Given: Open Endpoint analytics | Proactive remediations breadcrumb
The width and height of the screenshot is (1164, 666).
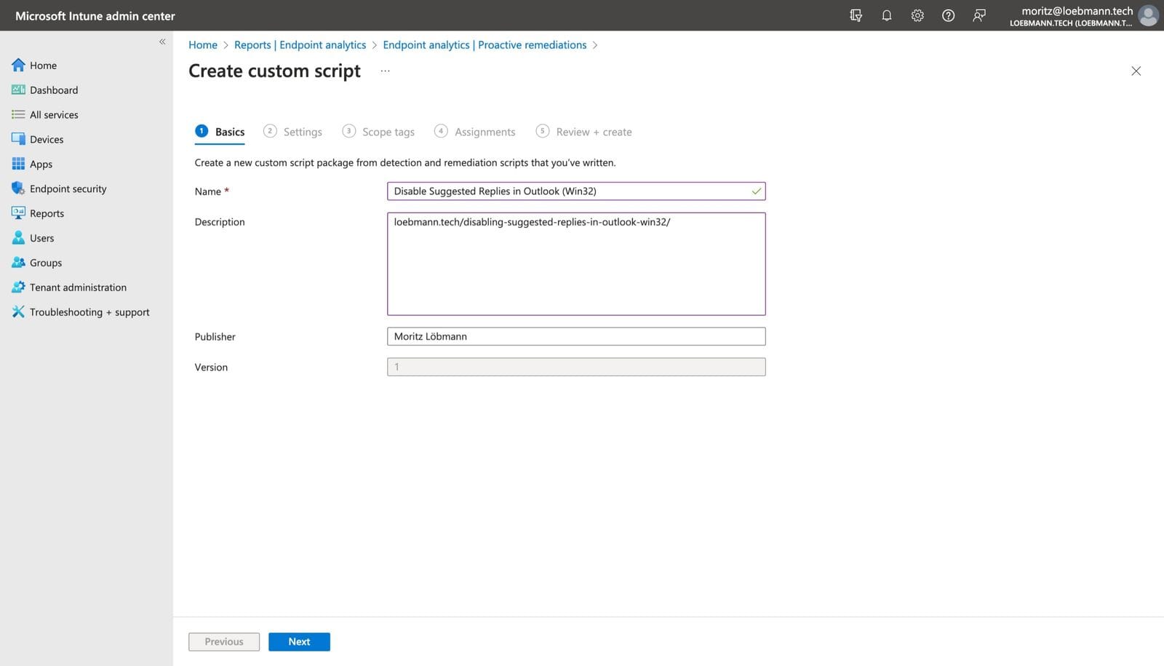Looking at the screenshot, I should pyautogui.click(x=485, y=44).
